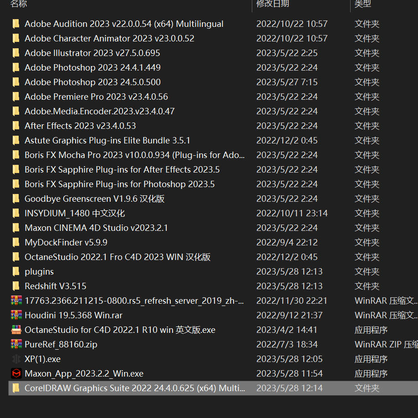Sort by the 类型 column header

pyautogui.click(x=363, y=4)
